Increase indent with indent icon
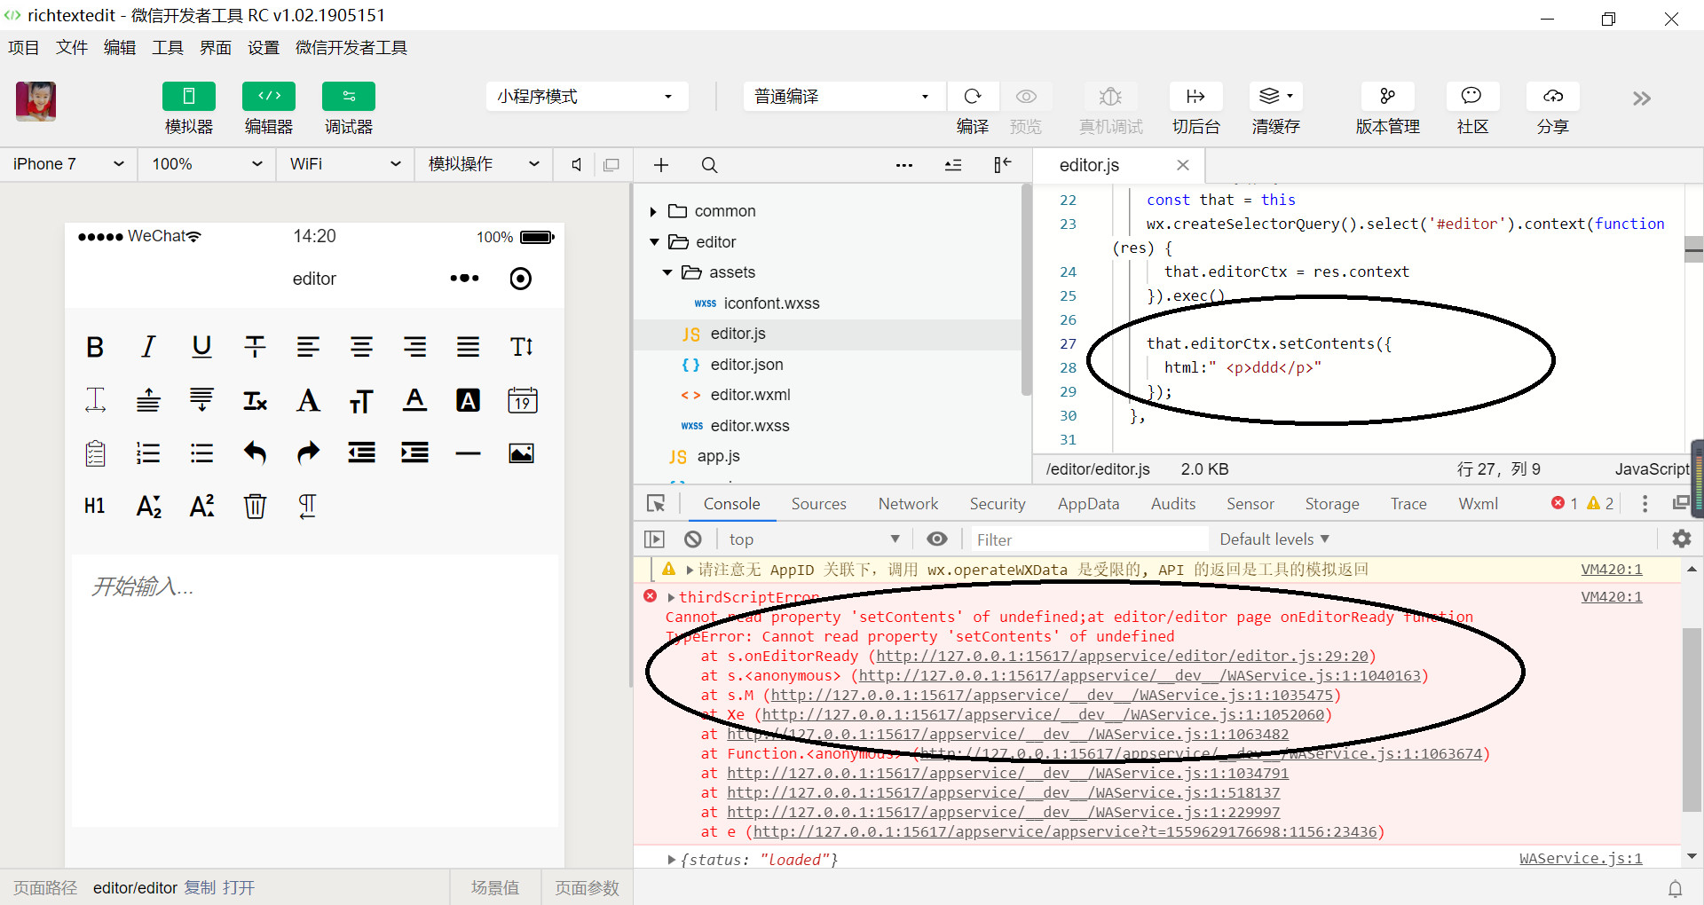1704x905 pixels. [414, 453]
